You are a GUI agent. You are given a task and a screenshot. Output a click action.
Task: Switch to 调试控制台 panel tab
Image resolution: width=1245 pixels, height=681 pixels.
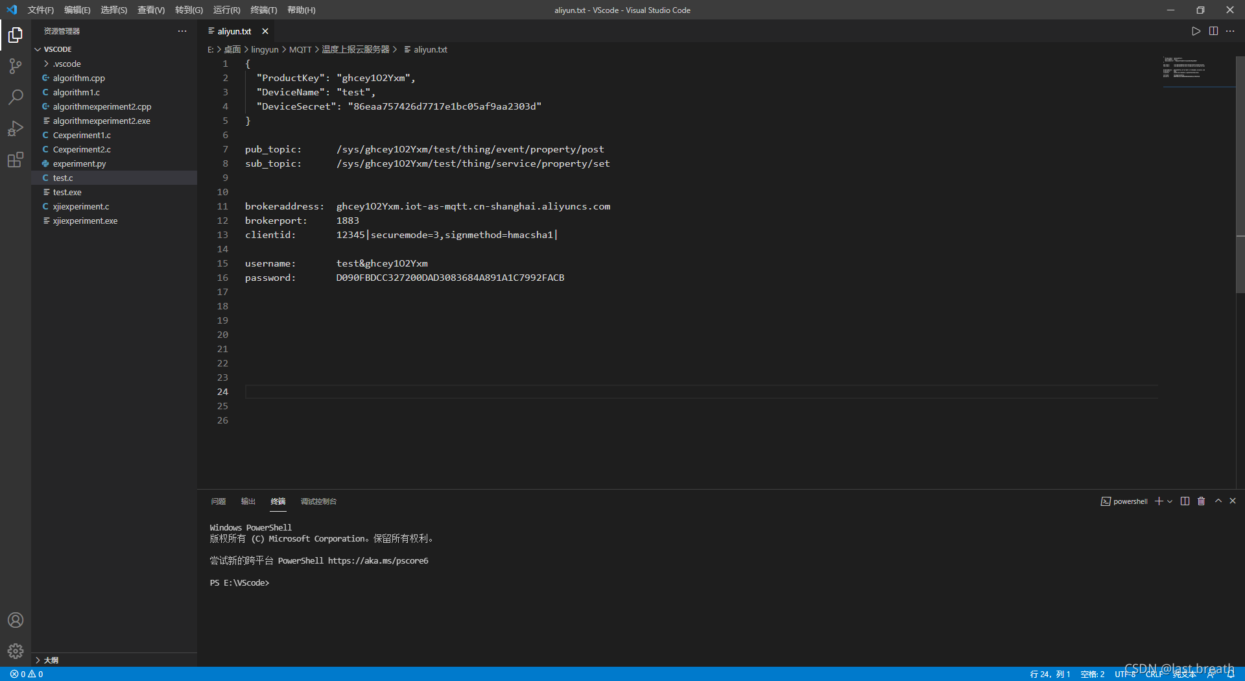[318, 501]
